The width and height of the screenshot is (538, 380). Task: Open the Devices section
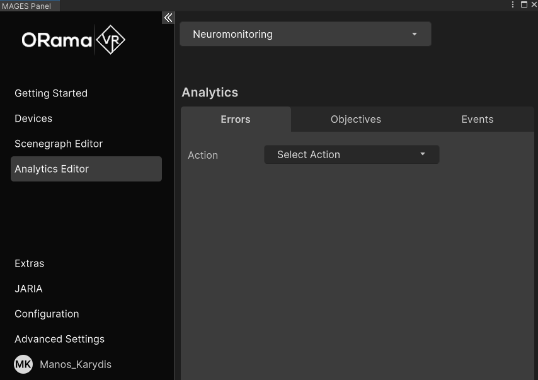pos(33,118)
